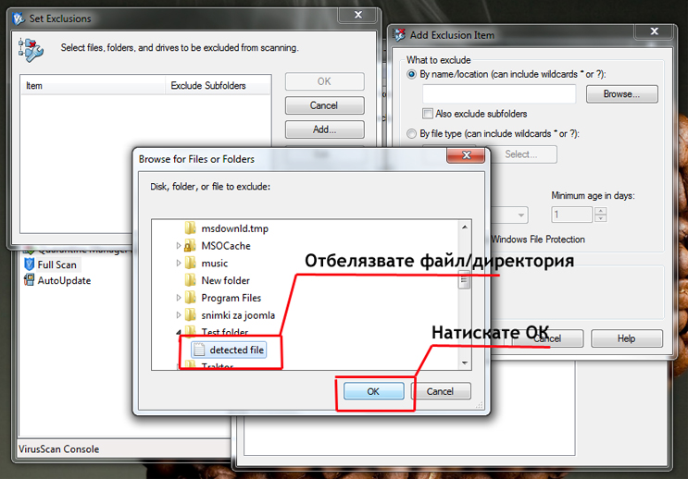
Task: Select Full Scan in VirusScan Console
Action: click(x=57, y=264)
